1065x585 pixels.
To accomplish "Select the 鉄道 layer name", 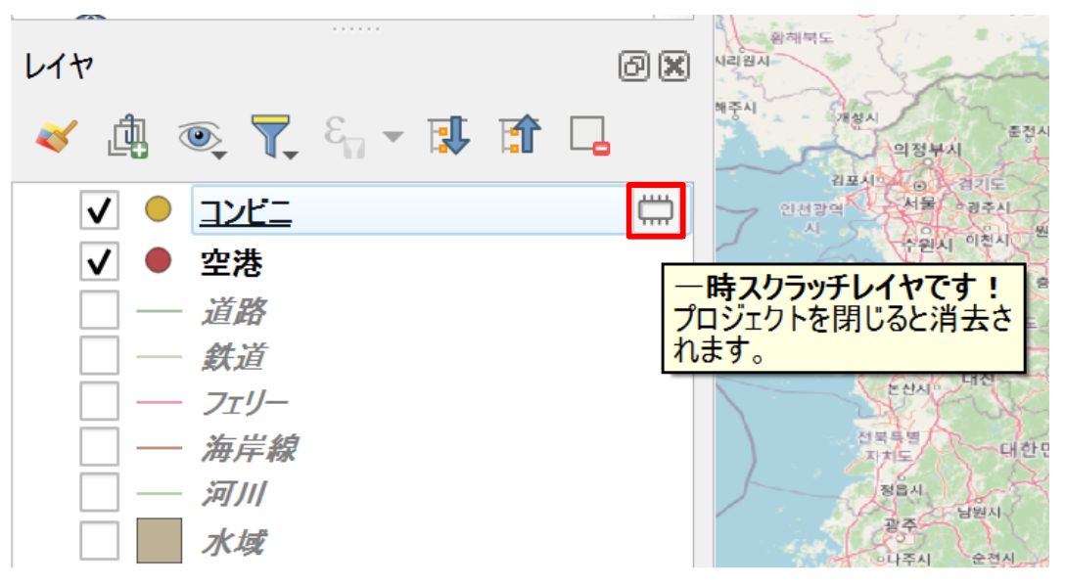I will pyautogui.click(x=234, y=357).
